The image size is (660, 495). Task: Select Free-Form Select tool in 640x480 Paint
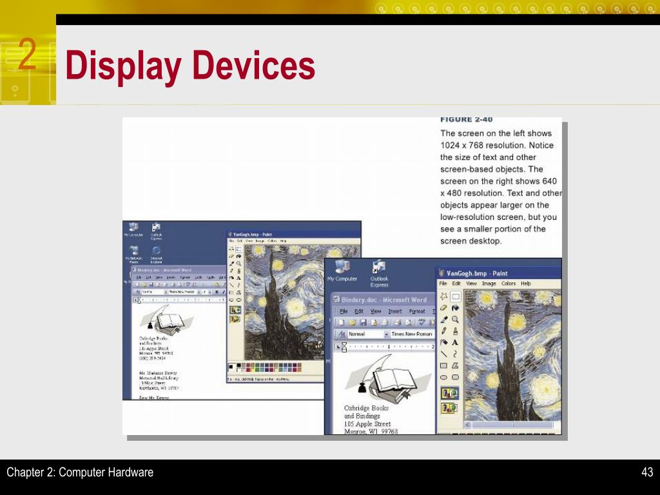(443, 296)
